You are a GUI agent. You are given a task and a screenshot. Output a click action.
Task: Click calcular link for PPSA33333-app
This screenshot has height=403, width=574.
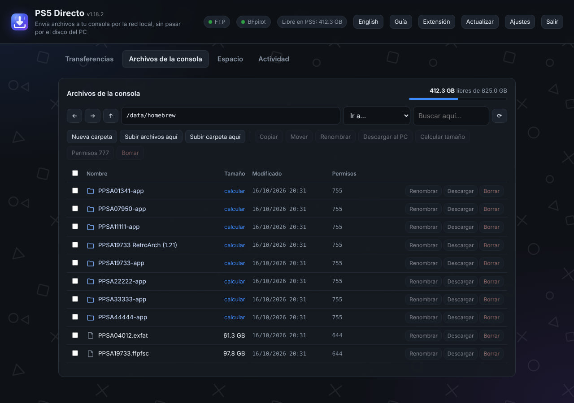point(235,300)
